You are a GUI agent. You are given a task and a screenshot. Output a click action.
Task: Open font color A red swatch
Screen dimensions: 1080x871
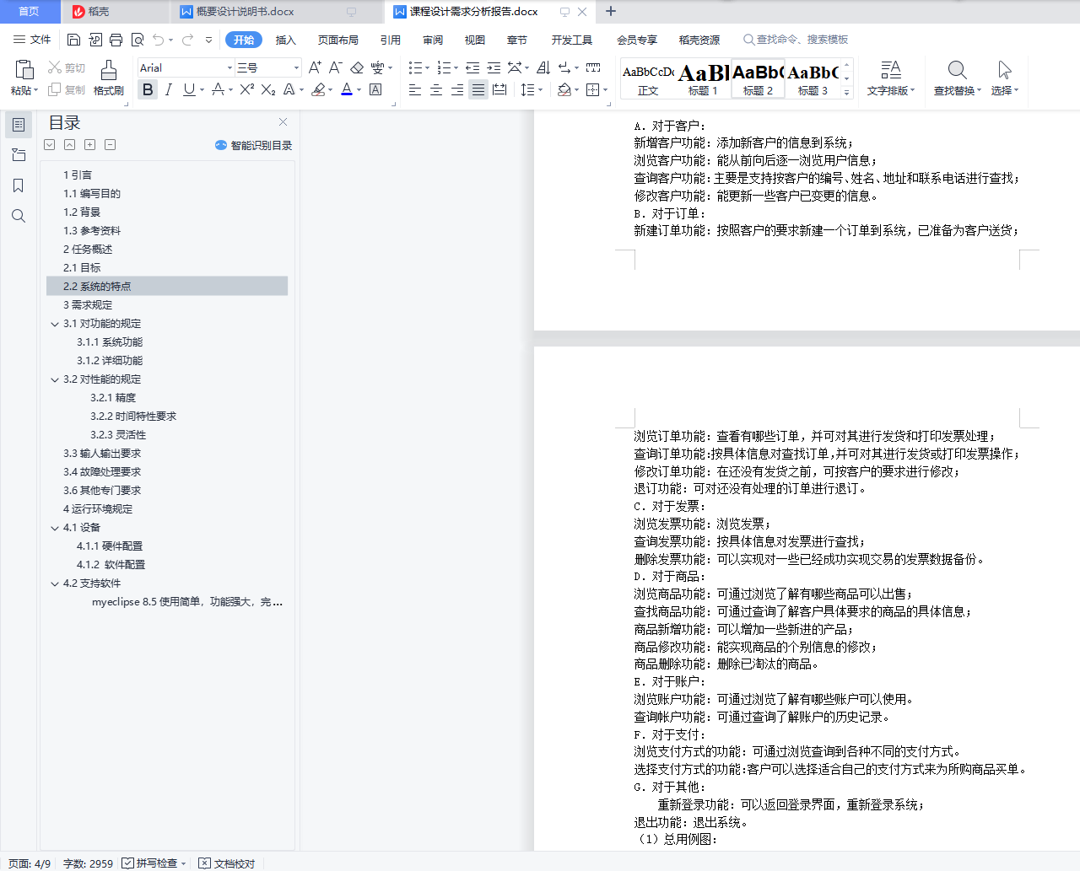347,89
